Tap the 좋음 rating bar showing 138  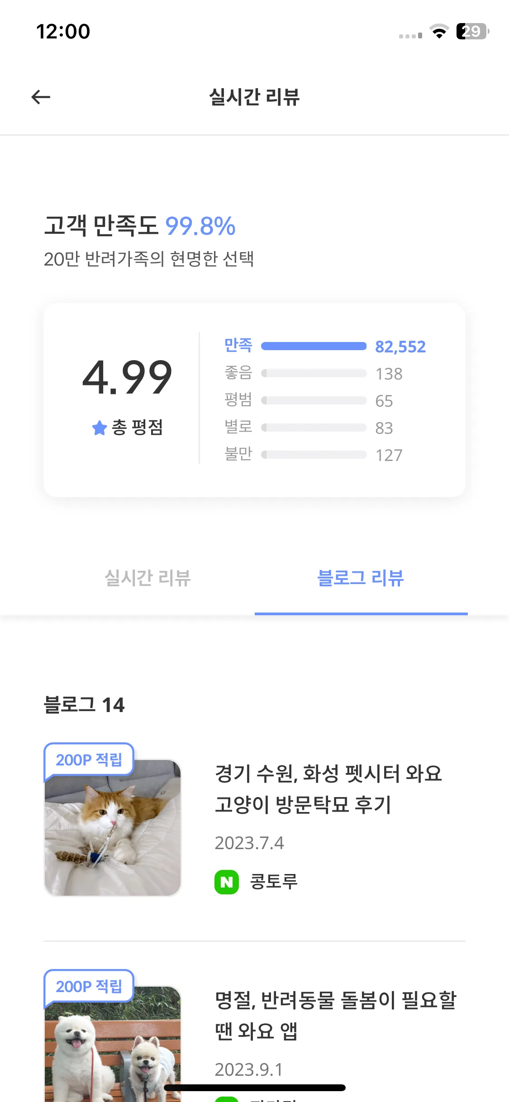tap(314, 373)
